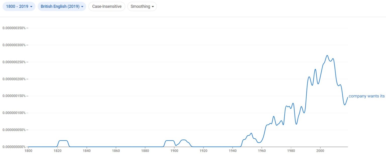Click the "company wants its" line label
Image resolution: width=386 pixels, height=154 pixels.
click(367, 96)
